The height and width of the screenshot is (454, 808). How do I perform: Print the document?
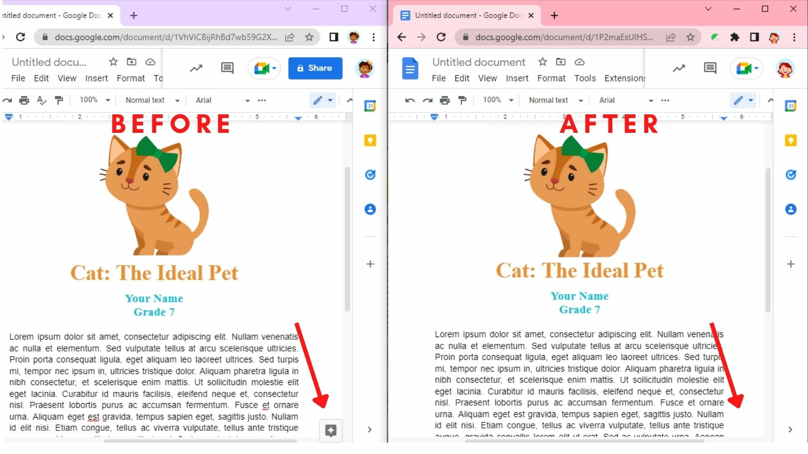445,100
